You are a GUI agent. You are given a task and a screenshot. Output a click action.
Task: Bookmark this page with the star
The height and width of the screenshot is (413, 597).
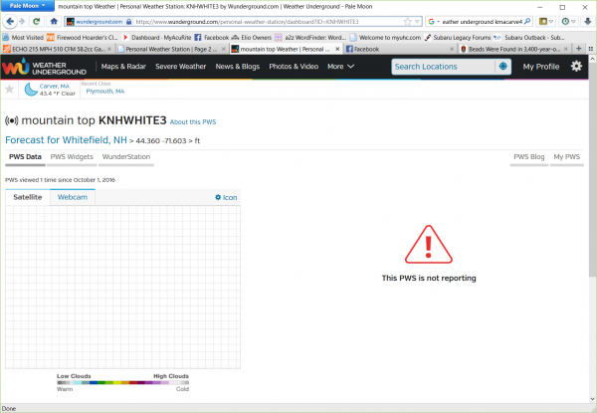coord(407,22)
